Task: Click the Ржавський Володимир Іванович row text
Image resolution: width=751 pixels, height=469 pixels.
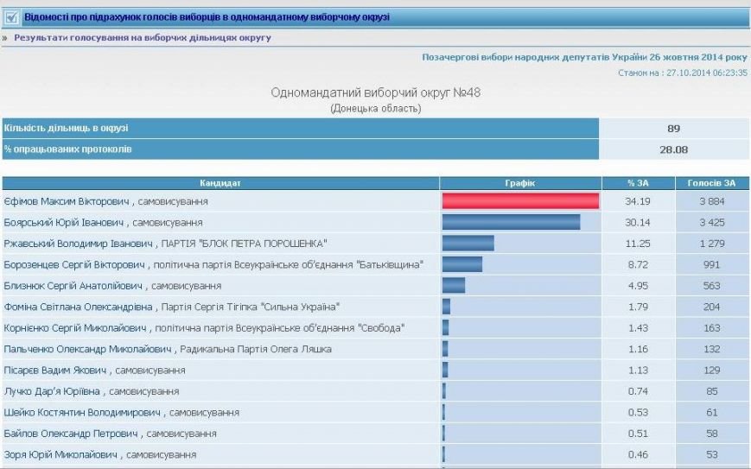Action: 165,244
